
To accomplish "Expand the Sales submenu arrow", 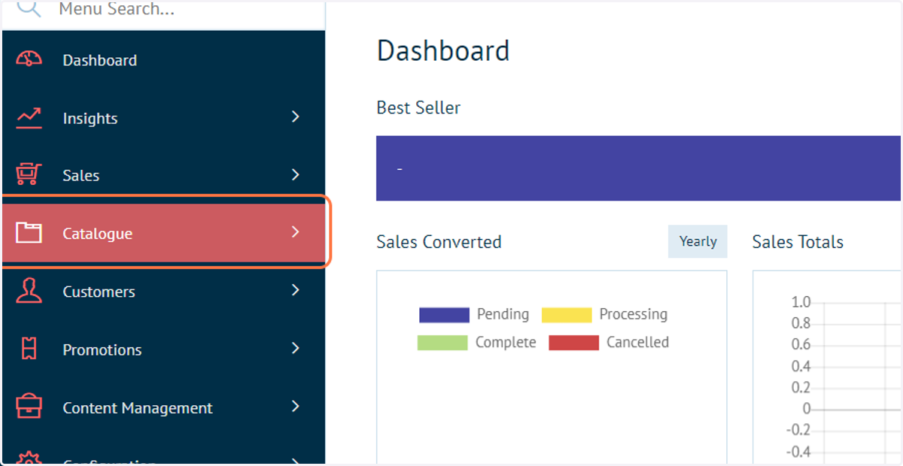I will [296, 174].
